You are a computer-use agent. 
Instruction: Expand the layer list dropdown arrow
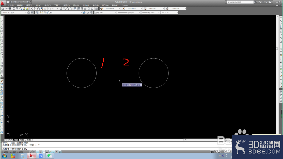pos(81,13)
